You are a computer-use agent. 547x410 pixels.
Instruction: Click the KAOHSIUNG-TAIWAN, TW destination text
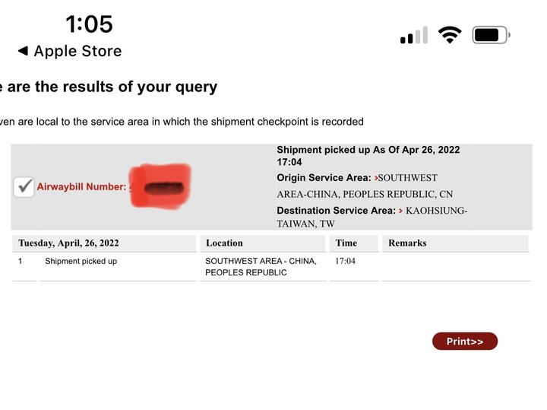tap(372, 218)
